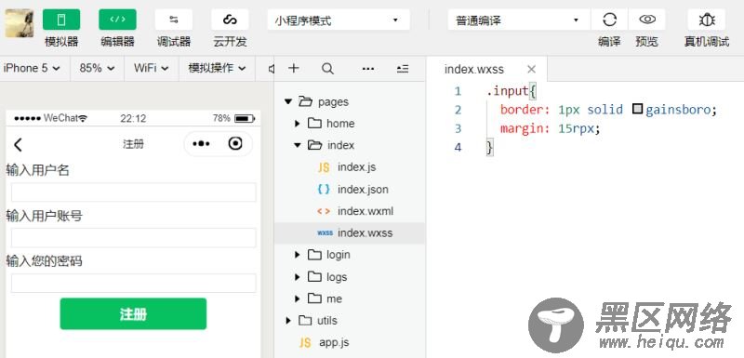744x358 pixels.
Task: Close the index.wxss tab
Action: (531, 69)
